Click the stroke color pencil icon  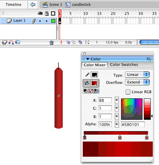click(87, 75)
